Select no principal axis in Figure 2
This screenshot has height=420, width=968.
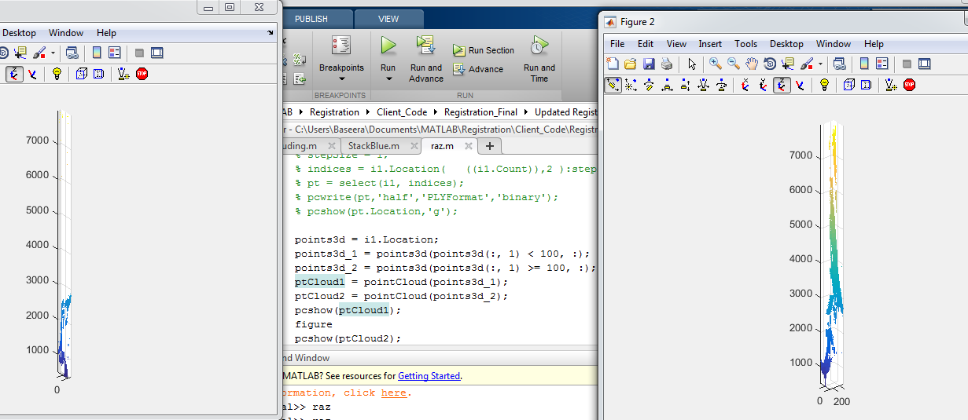pyautogui.click(x=800, y=85)
